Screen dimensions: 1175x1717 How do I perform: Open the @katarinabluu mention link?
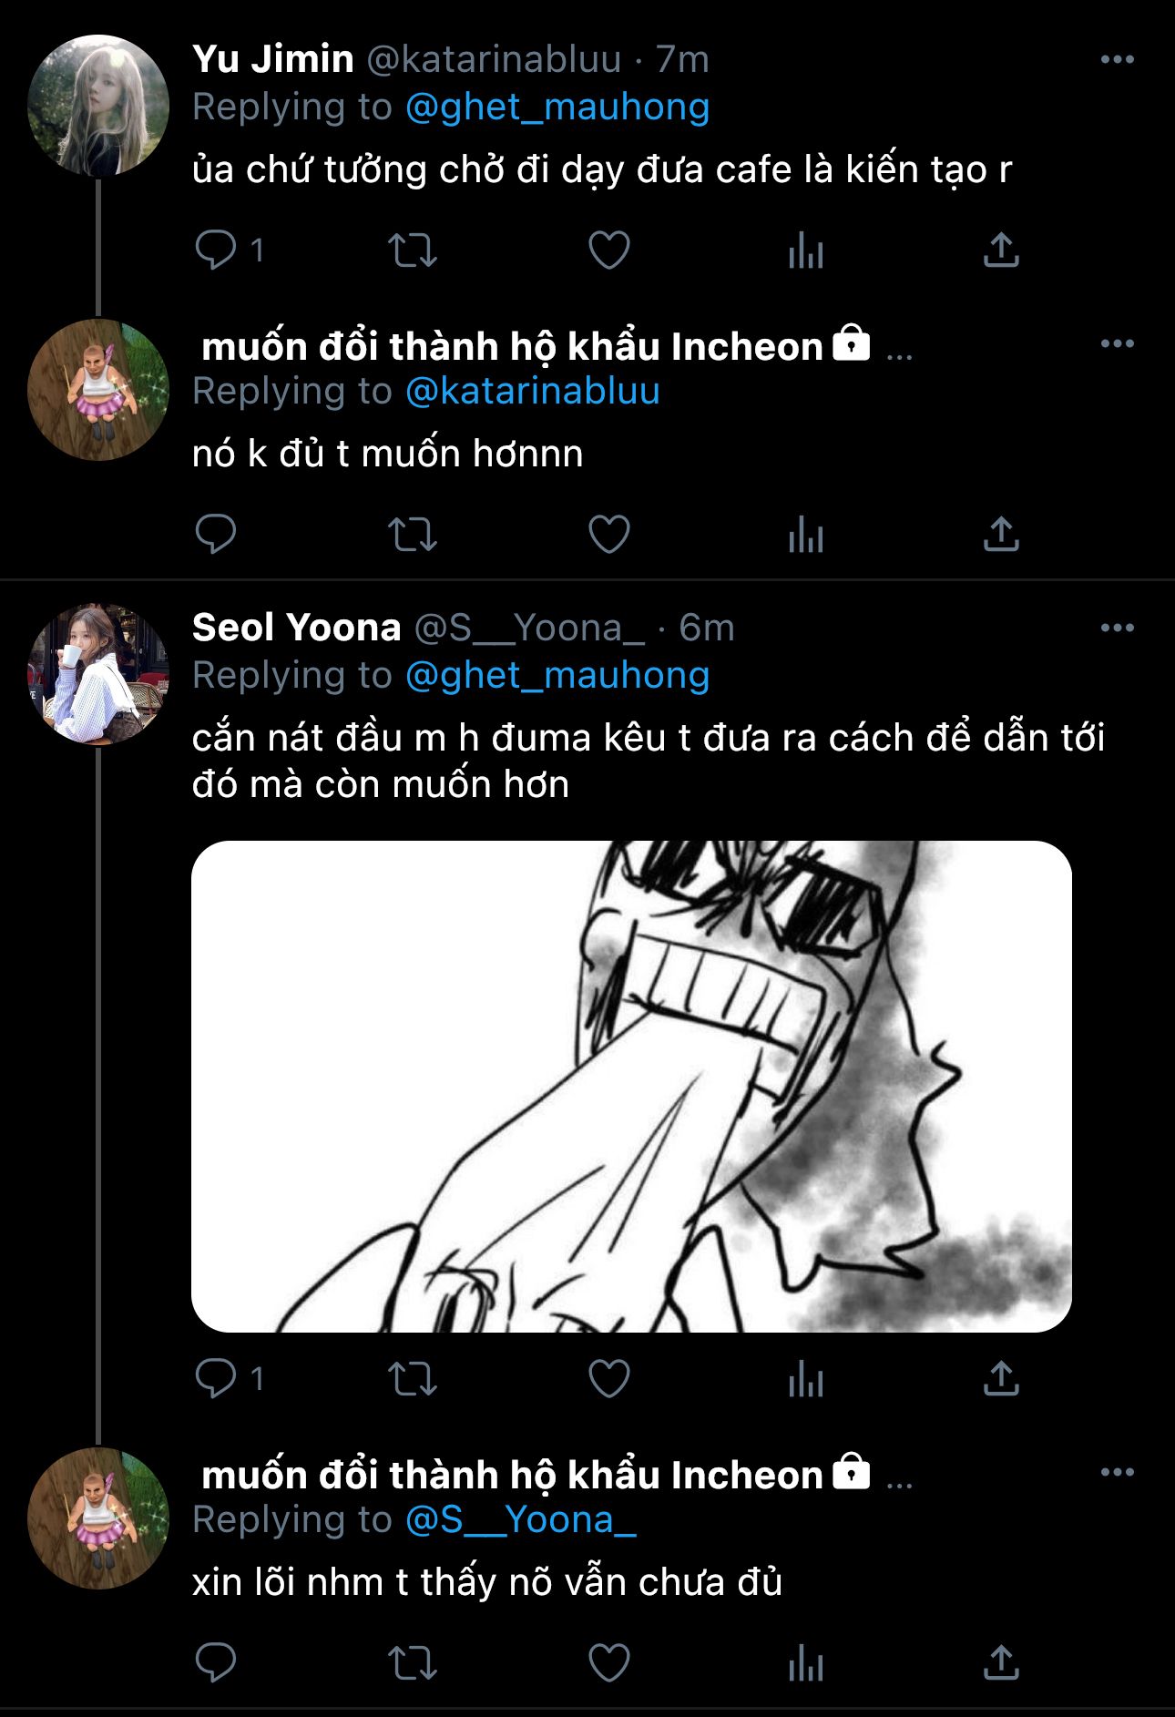pos(532,392)
